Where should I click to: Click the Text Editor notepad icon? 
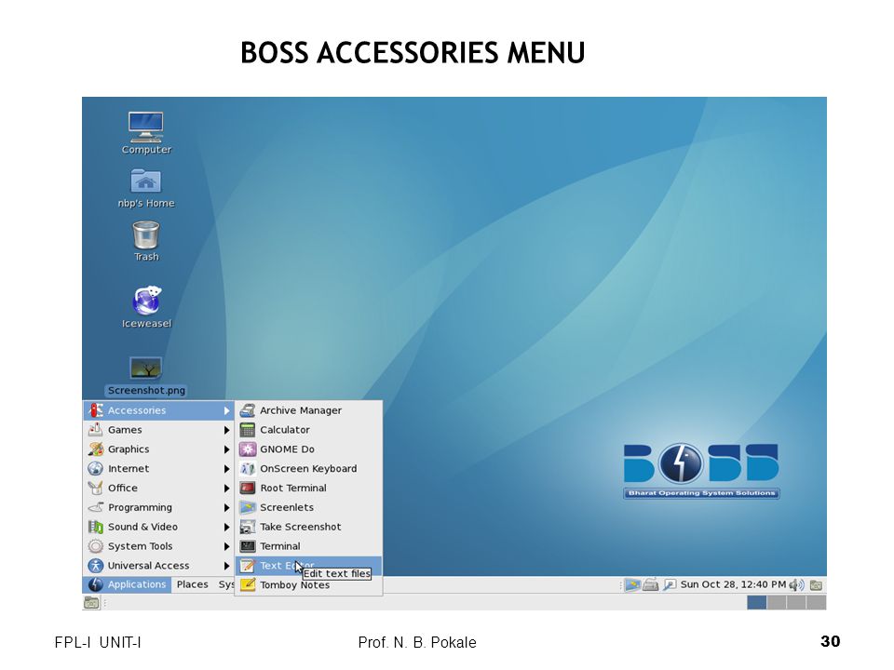pyautogui.click(x=248, y=565)
